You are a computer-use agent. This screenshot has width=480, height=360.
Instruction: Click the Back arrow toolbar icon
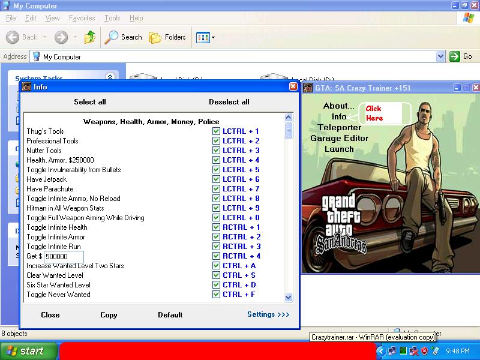point(13,37)
